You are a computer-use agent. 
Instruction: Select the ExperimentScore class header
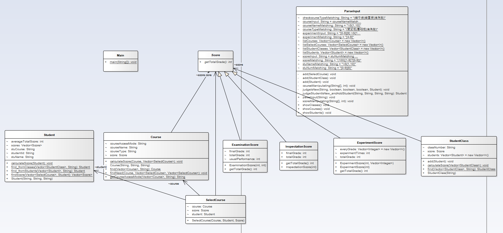pyautogui.click(x=369, y=142)
